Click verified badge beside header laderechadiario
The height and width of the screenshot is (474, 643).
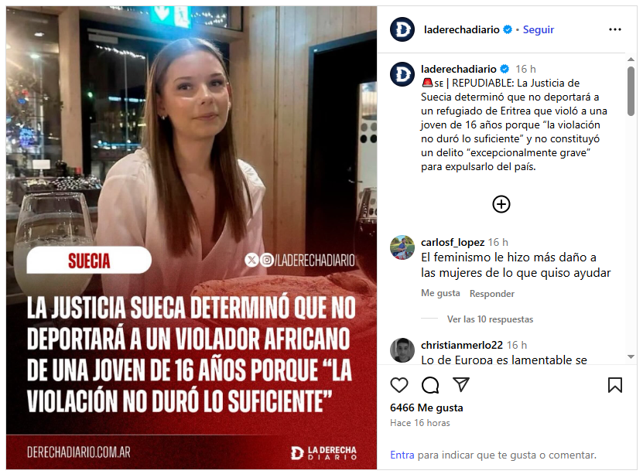click(508, 29)
